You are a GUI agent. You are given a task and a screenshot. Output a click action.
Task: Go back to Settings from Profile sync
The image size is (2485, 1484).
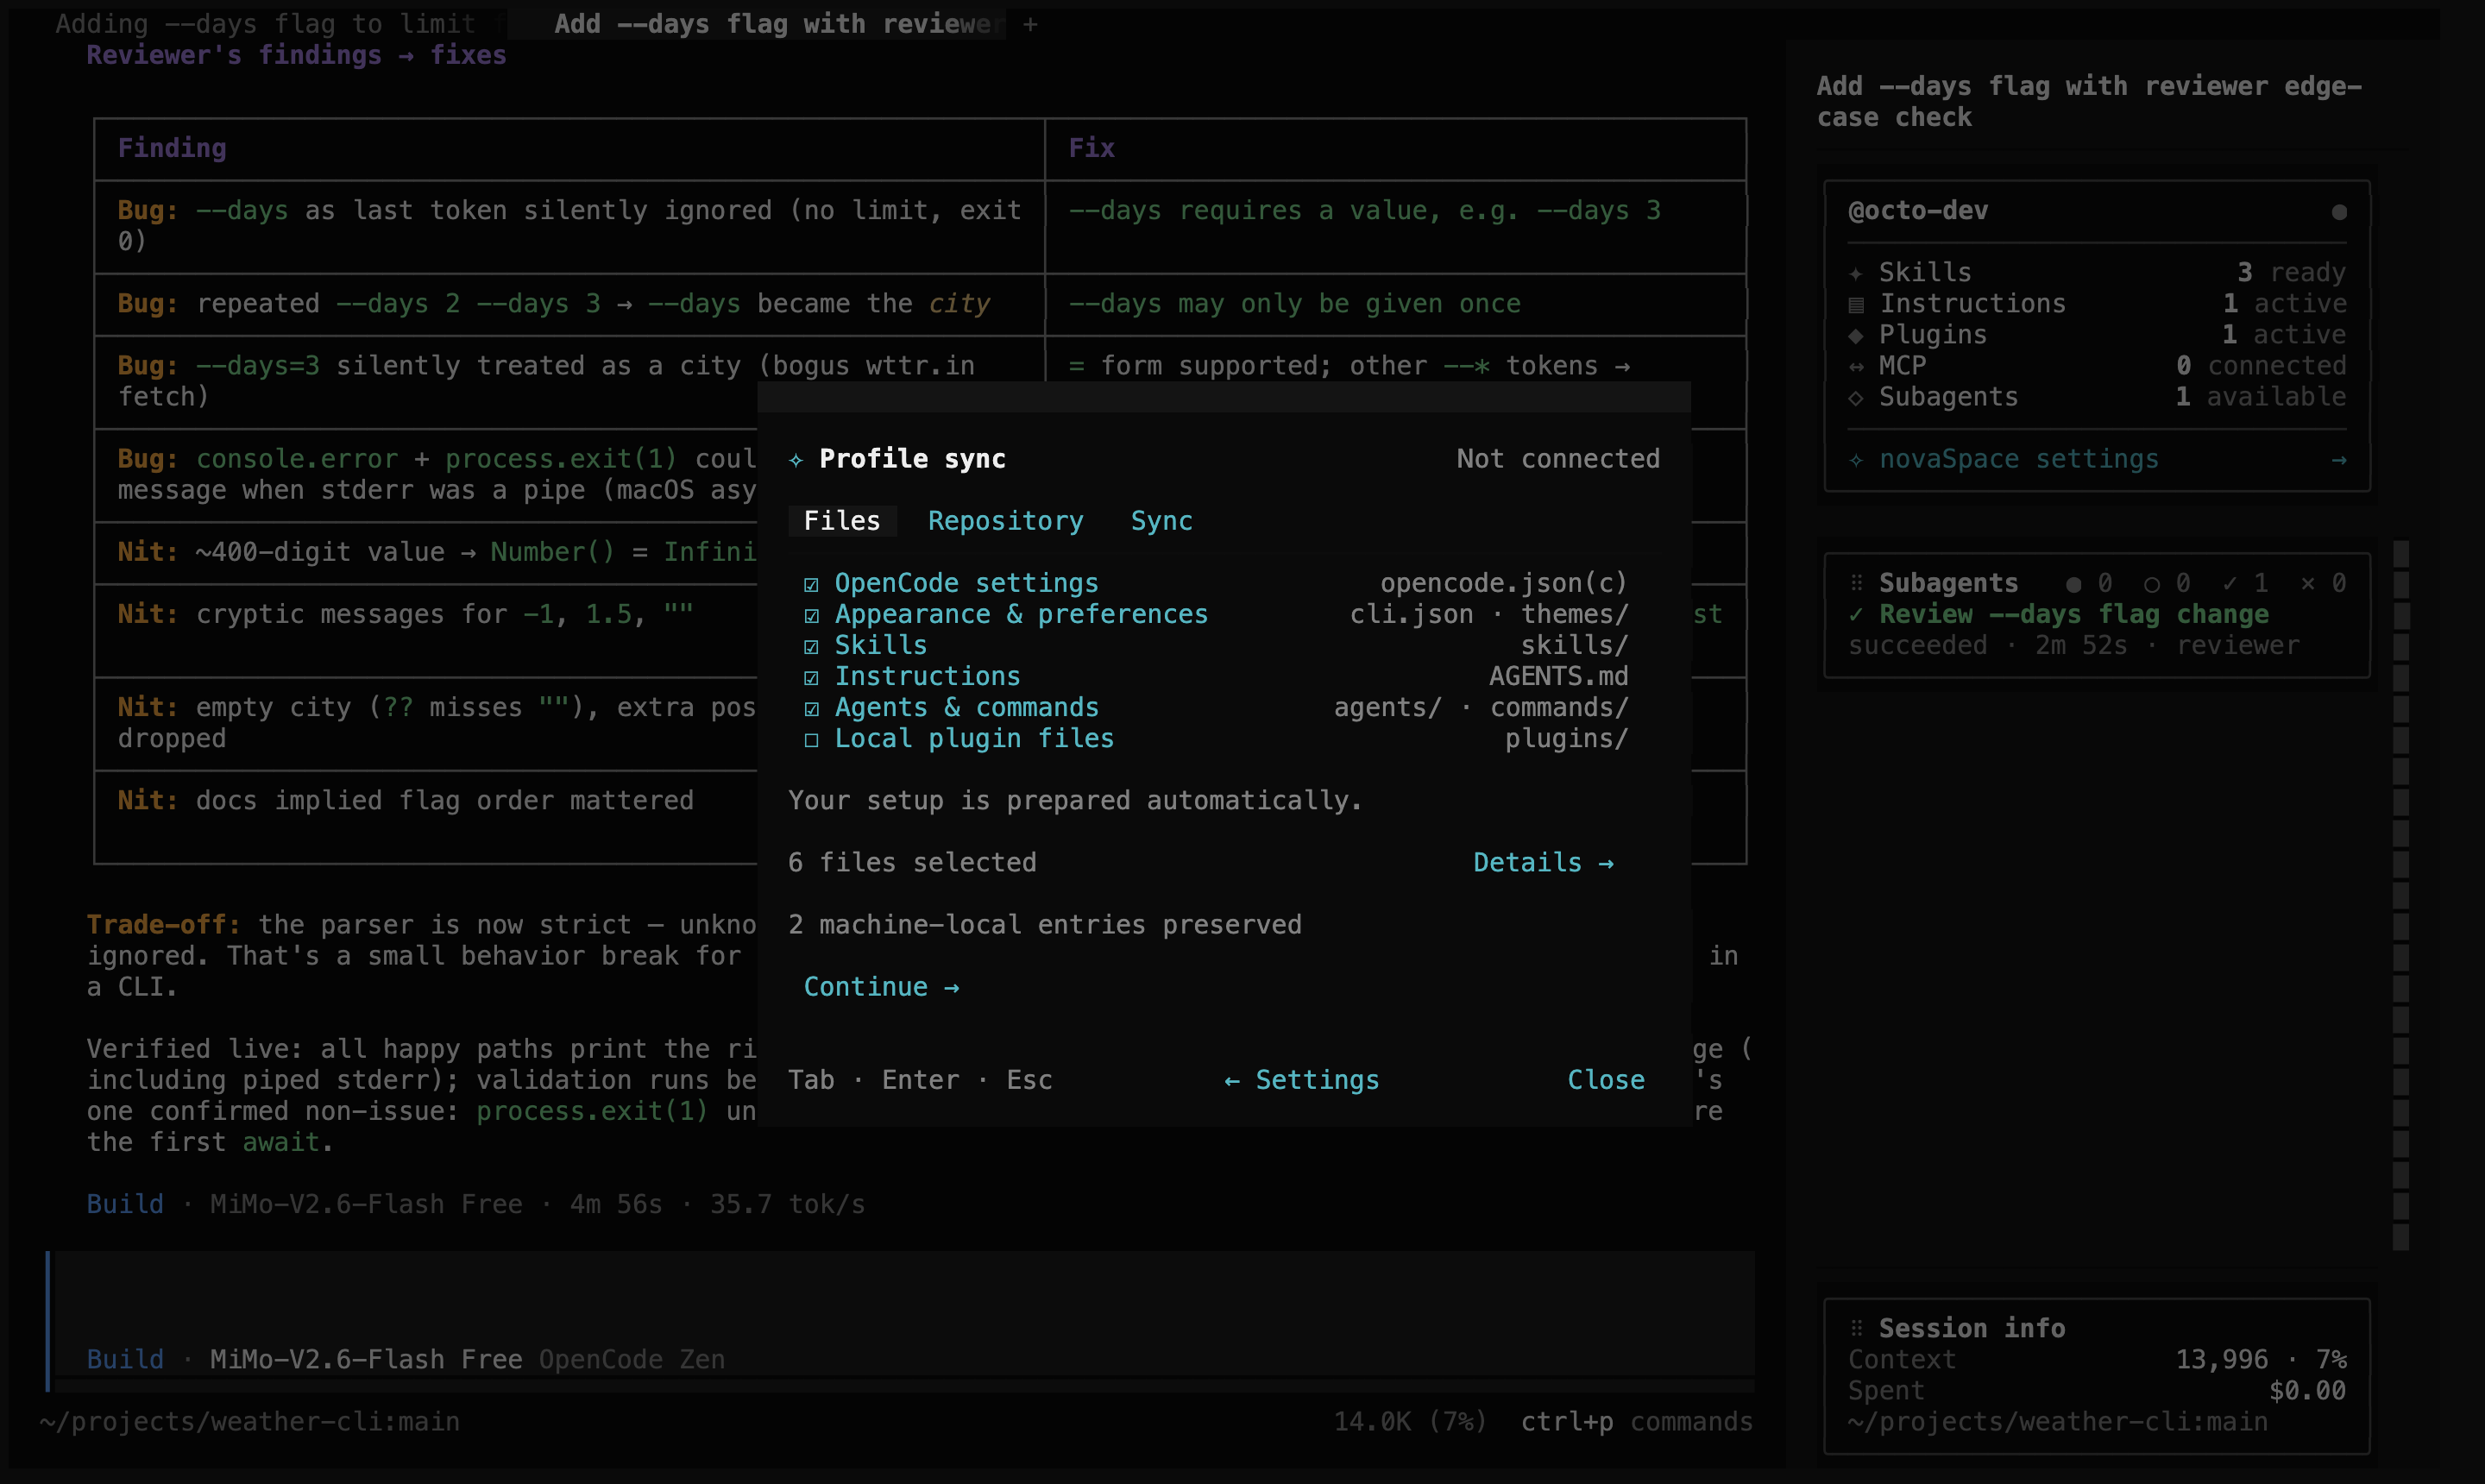1302,1080
